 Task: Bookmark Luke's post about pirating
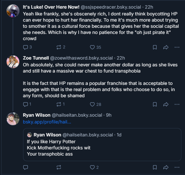click(155, 47)
